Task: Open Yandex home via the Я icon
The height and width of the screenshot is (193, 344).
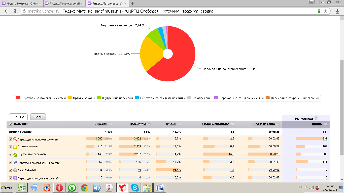Action: (15, 11)
